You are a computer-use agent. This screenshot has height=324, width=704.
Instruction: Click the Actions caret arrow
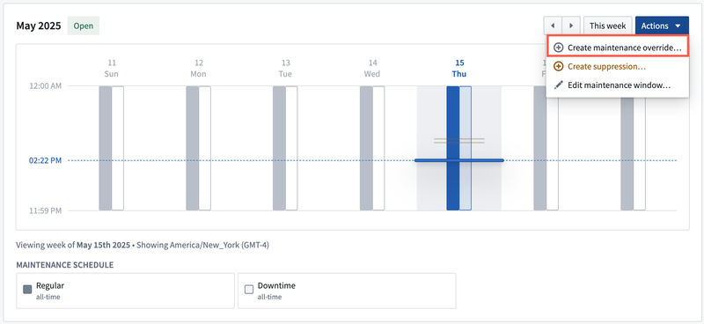click(678, 26)
